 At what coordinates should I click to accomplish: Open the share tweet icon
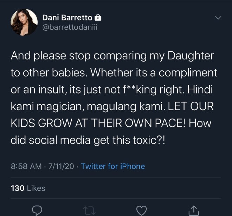click(x=193, y=210)
